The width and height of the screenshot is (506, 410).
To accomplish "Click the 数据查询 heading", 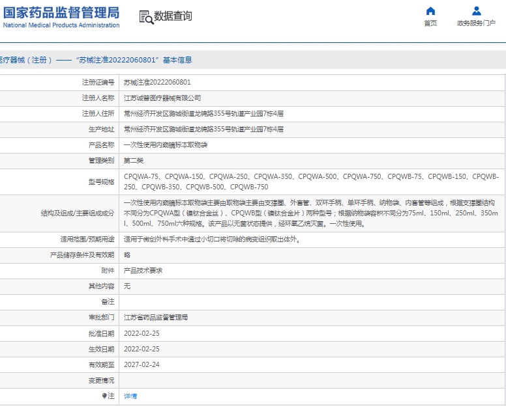I will pos(173,16).
